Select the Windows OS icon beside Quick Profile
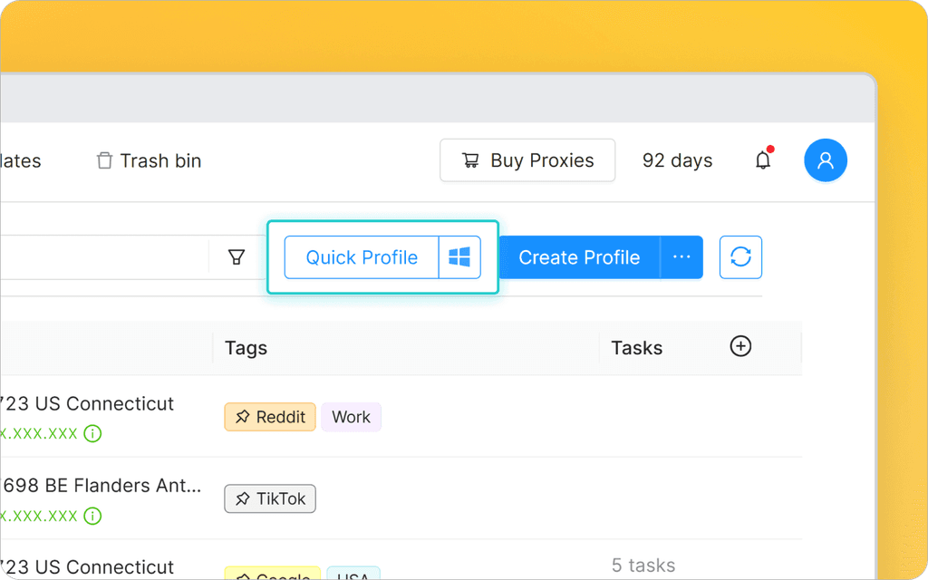The image size is (928, 580). click(461, 257)
